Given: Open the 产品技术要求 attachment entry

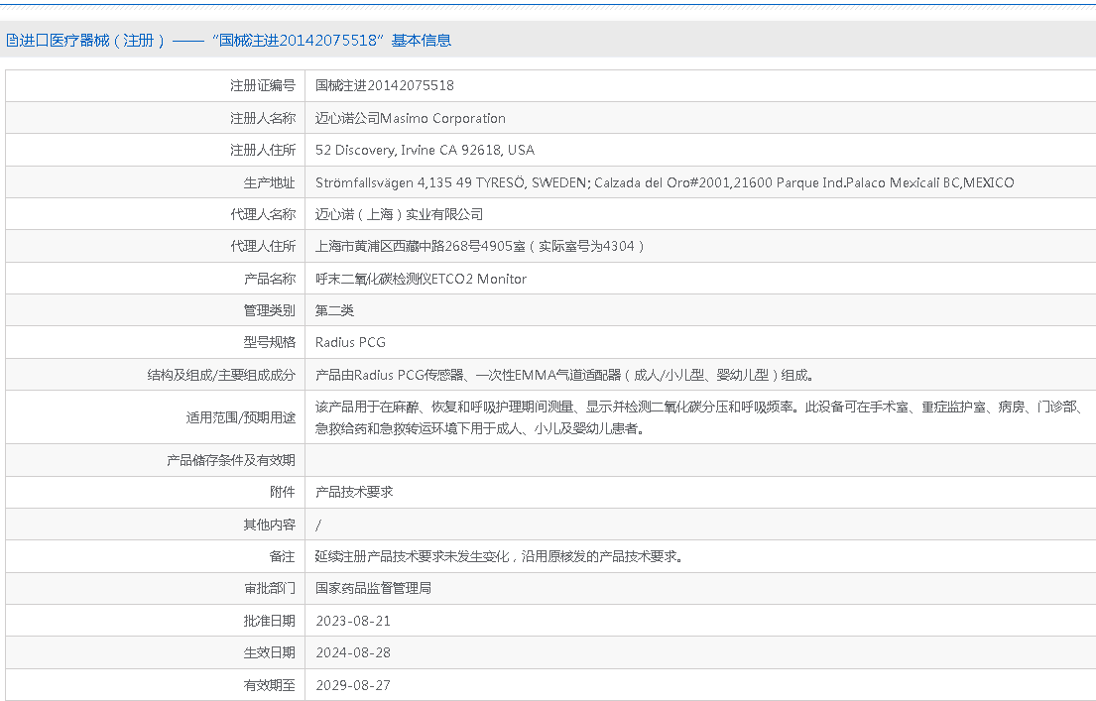Looking at the screenshot, I should tap(354, 492).
